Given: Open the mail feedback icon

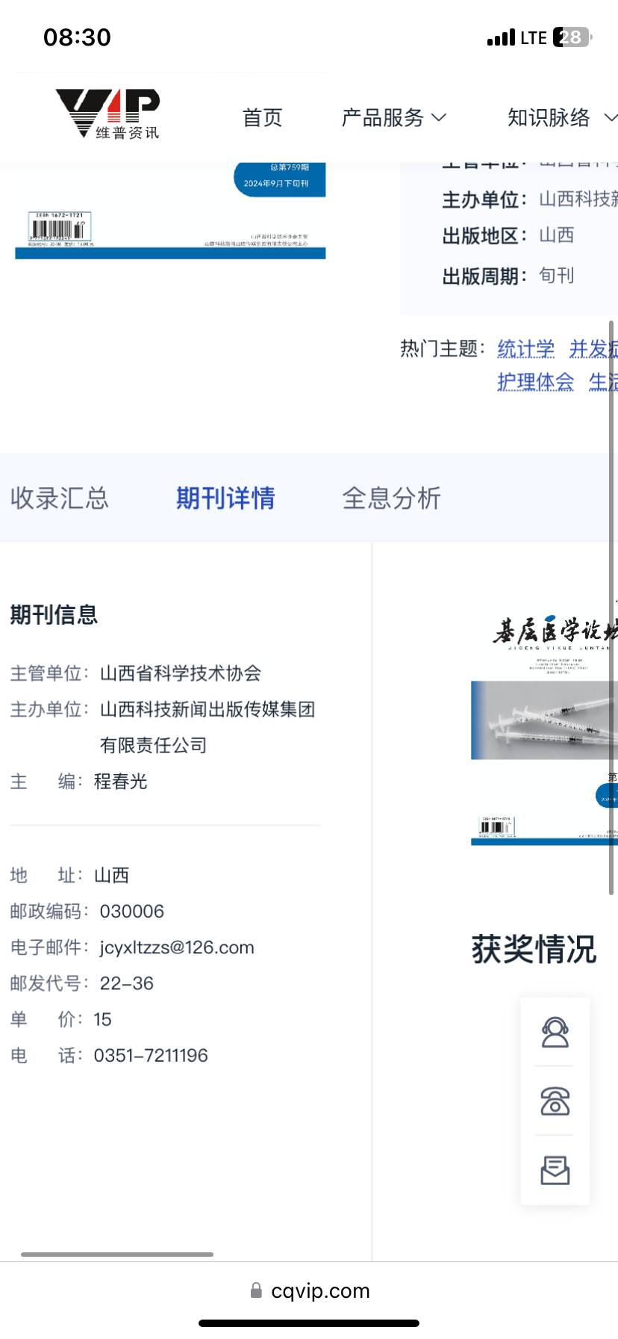Looking at the screenshot, I should pos(555,1170).
